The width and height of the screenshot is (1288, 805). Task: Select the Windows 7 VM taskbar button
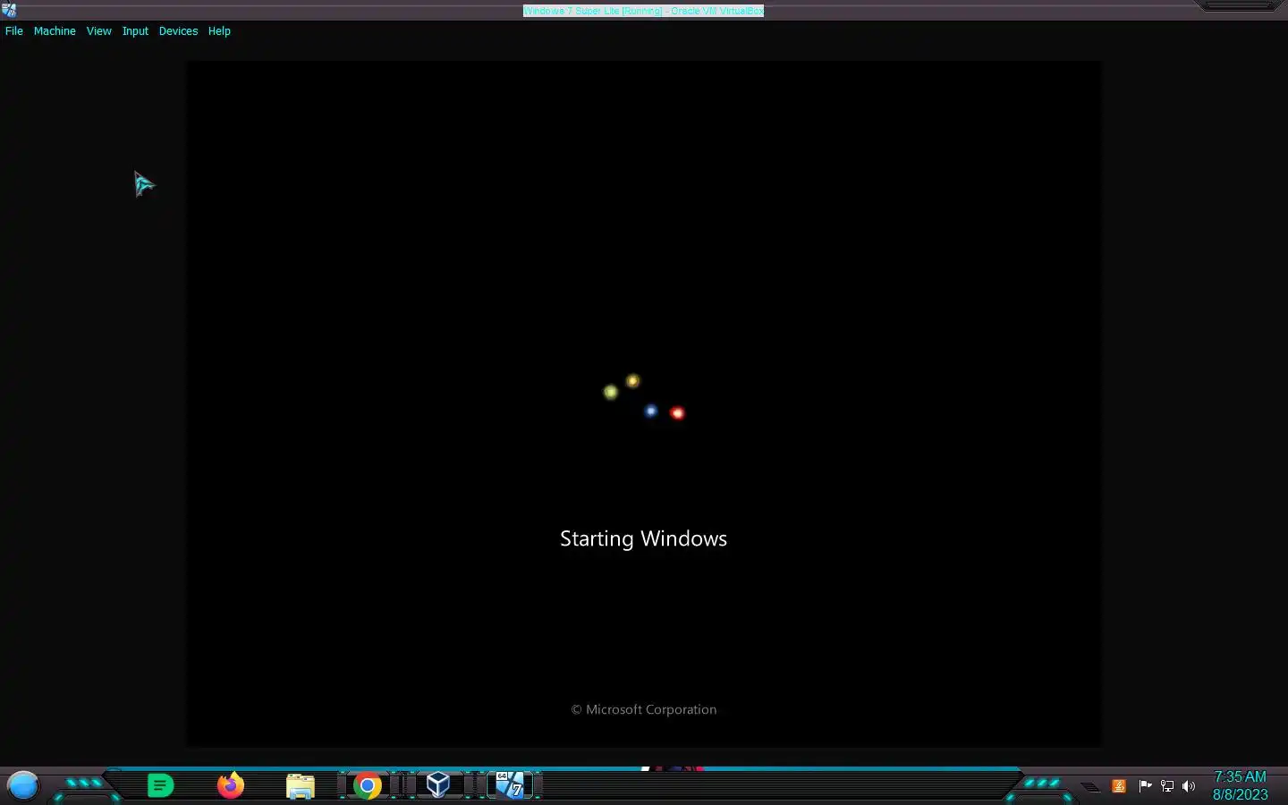click(510, 785)
